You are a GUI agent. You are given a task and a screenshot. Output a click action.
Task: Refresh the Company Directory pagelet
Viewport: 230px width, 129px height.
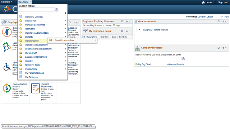(x=218, y=48)
